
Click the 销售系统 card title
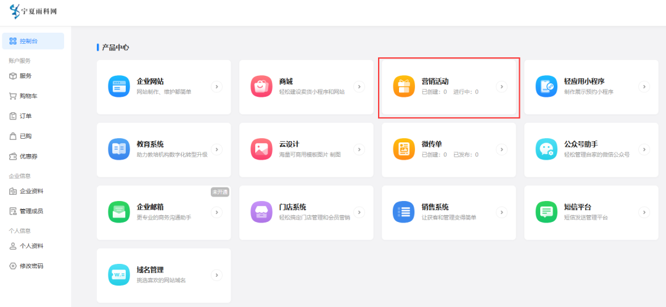point(435,207)
